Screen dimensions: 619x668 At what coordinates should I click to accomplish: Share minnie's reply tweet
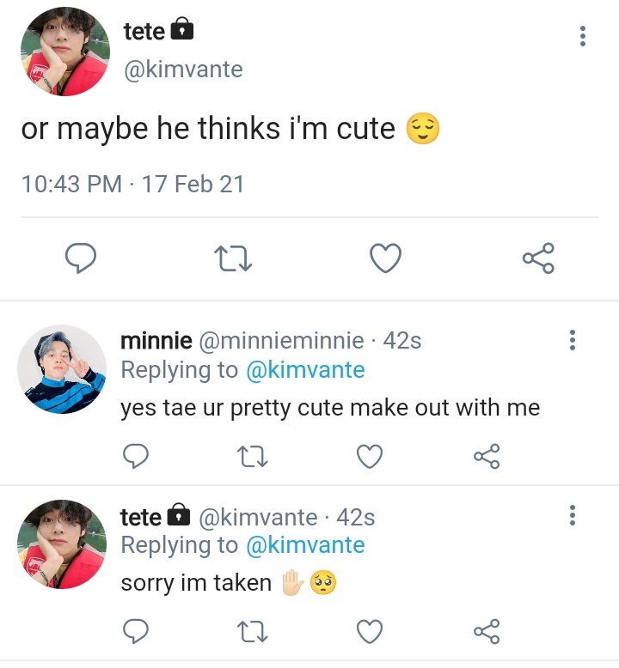(x=487, y=456)
